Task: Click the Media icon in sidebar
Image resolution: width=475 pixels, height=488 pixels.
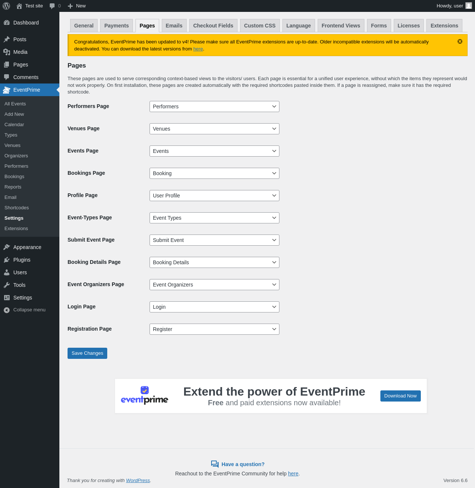Action: (x=7, y=52)
